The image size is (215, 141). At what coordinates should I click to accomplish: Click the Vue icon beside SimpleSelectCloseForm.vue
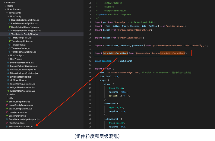click(9, 27)
